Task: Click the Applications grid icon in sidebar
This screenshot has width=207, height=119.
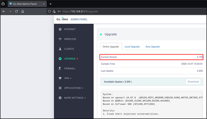Action: pos(60,88)
